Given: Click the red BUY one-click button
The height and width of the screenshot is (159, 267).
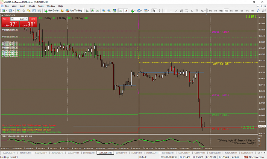Looking at the screenshot, I should click(x=29, y=22).
